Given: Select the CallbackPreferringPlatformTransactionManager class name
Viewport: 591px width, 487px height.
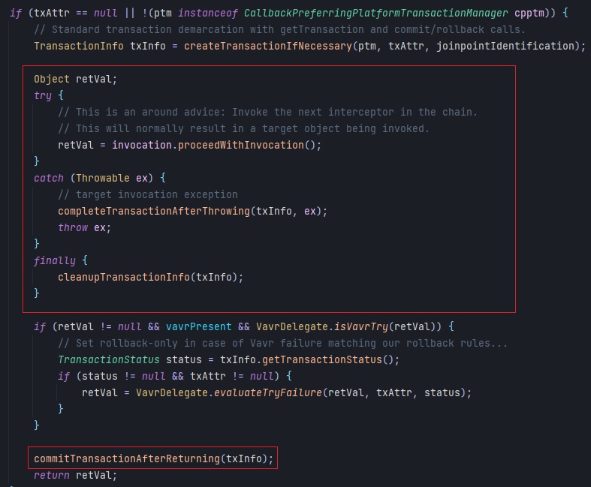Looking at the screenshot, I should pyautogui.click(x=375, y=14).
